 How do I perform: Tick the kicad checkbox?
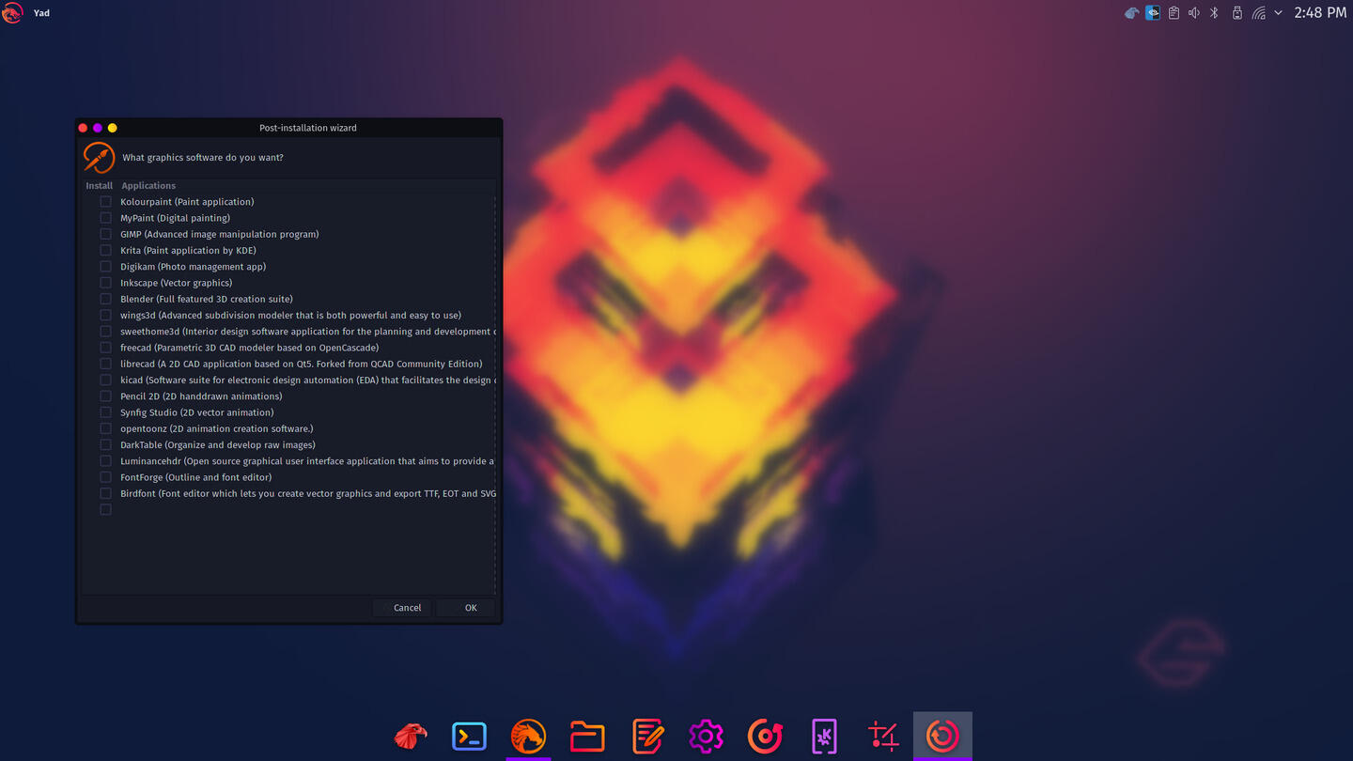(x=105, y=380)
